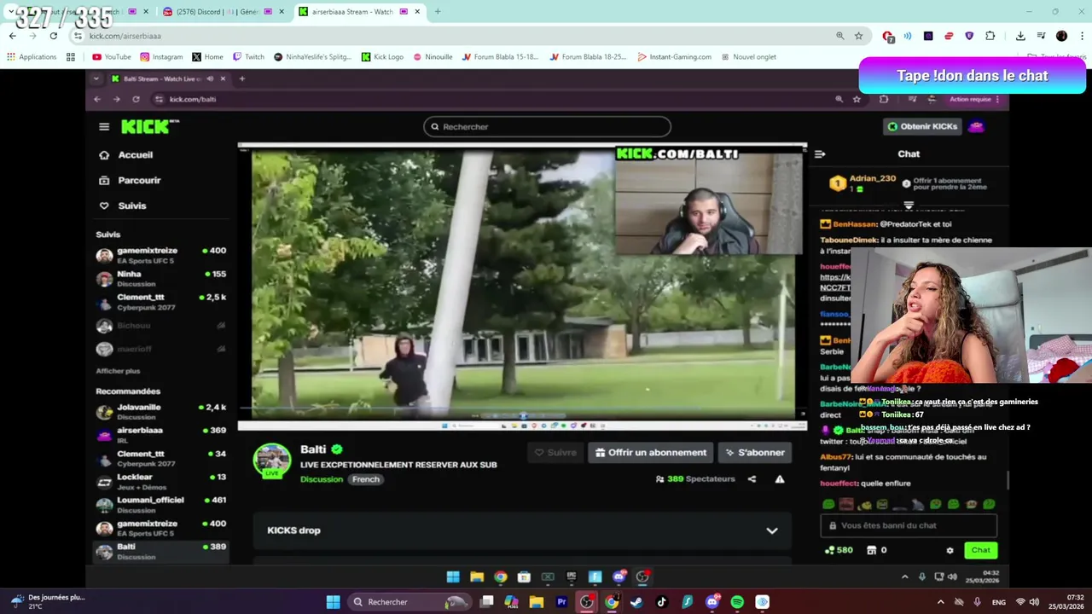Play the Balti stream video
The width and height of the screenshot is (1092, 614).
pyautogui.click(x=522, y=285)
